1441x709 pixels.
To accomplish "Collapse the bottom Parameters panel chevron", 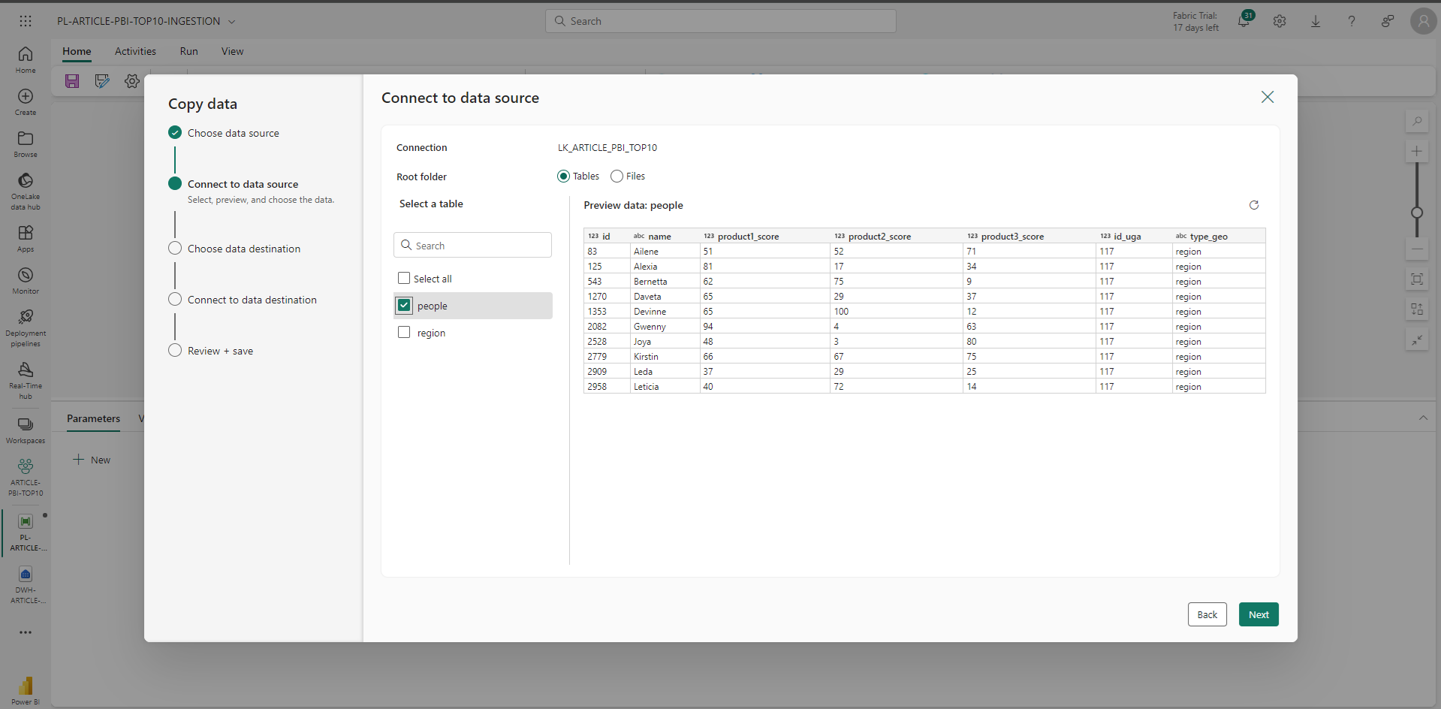I will click(1423, 418).
